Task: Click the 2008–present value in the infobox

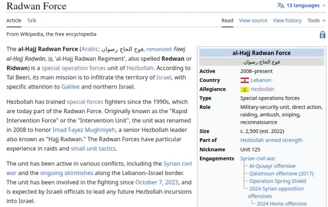Action: [x=256, y=71]
